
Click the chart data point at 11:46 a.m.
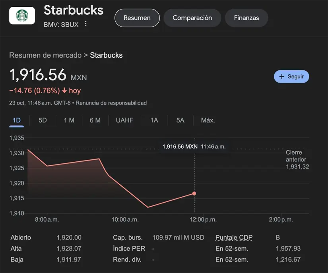[194, 194]
